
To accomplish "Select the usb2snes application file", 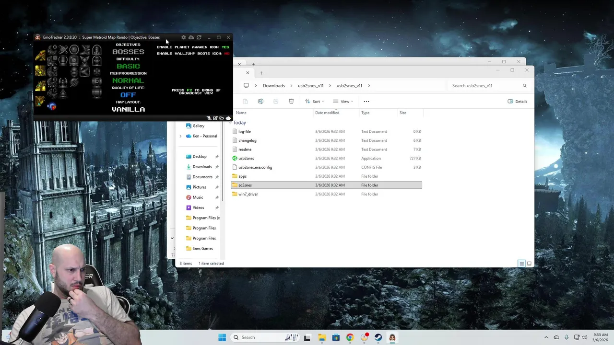I will [326, 158].
